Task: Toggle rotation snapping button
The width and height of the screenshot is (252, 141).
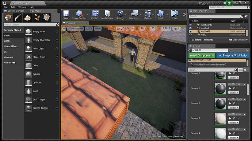Action: [x=148, y=28]
